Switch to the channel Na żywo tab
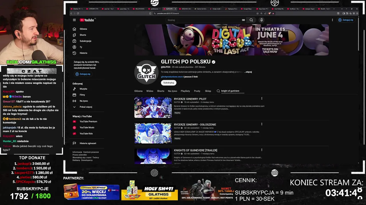This screenshot has height=205, width=366. click(172, 91)
